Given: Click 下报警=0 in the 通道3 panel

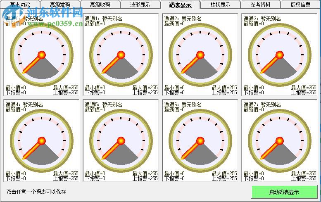Looking at the screenshot, I should click(253, 93).
